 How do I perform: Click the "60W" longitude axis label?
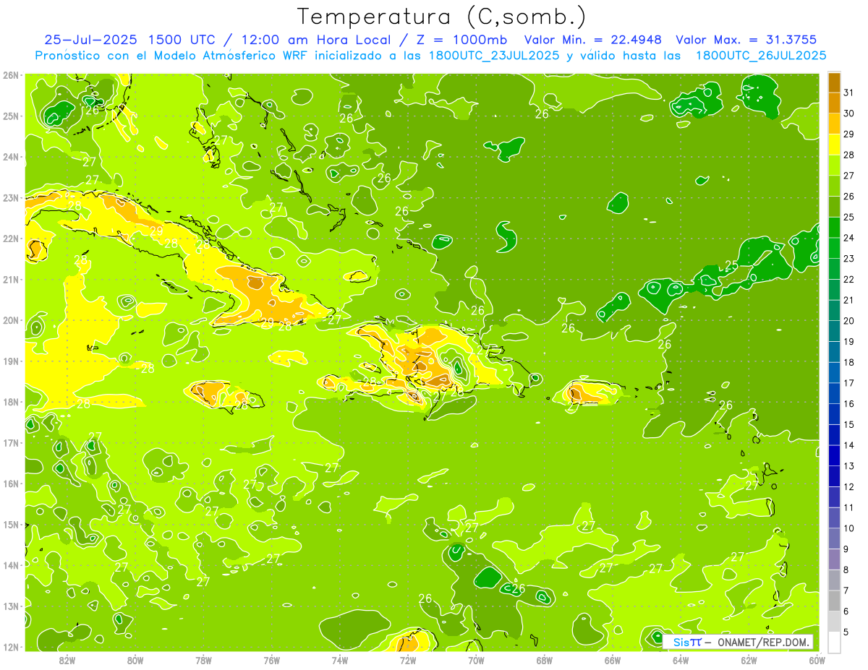pos(817,660)
